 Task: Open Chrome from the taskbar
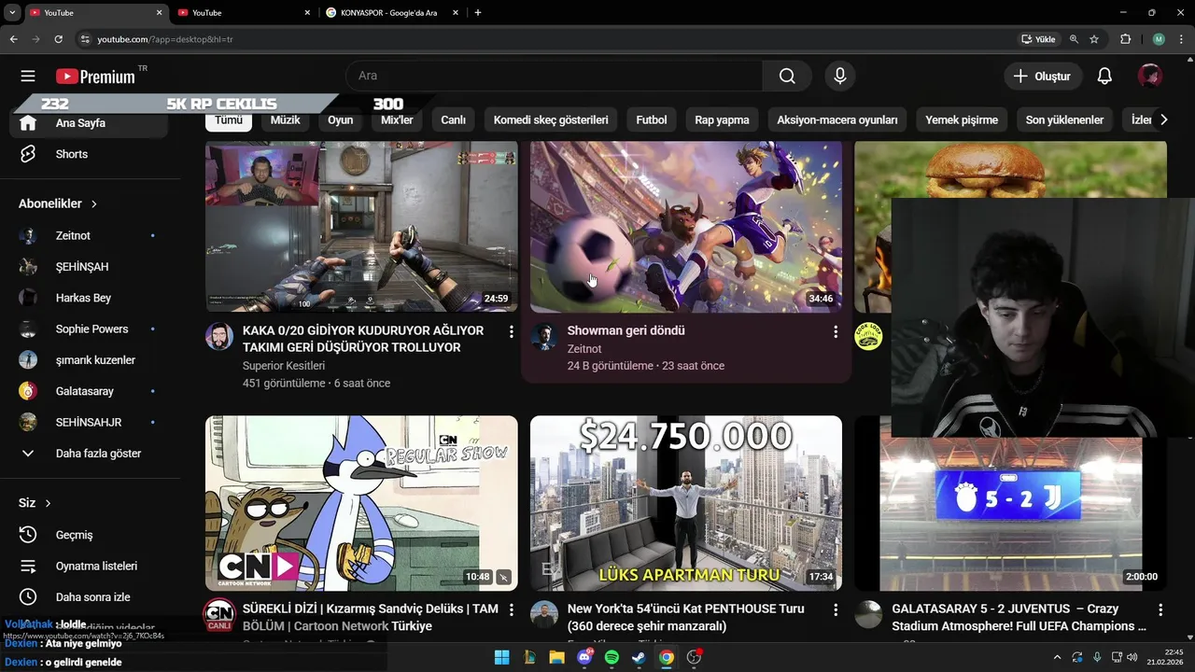tap(666, 657)
